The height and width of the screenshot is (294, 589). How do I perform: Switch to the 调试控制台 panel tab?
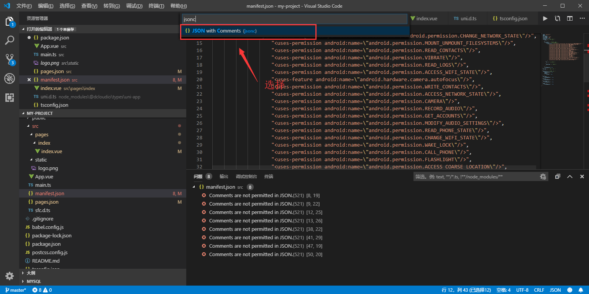point(246,176)
